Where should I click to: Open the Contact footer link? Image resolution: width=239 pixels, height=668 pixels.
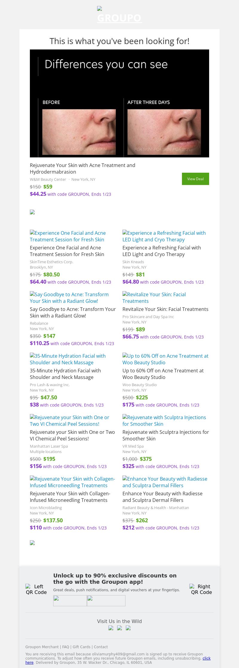(101, 647)
